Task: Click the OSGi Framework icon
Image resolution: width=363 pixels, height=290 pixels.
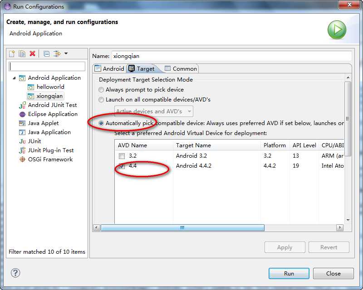Action: (22, 159)
